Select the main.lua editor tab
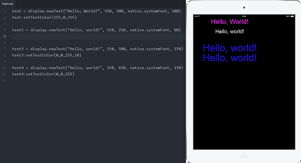301x163 pixels. pos(8,4)
